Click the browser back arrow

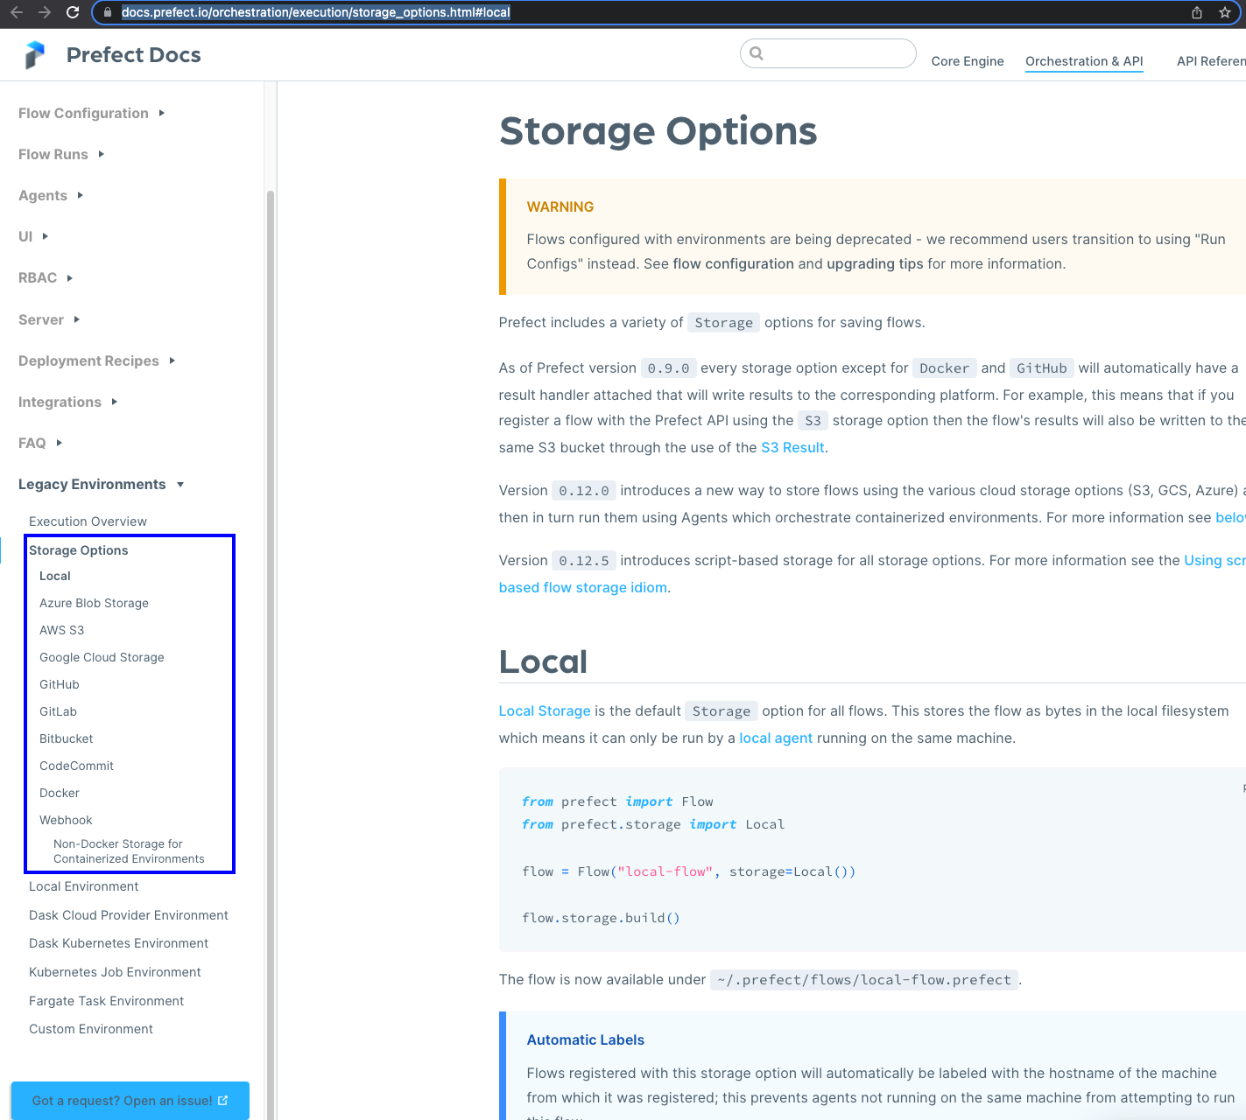(x=16, y=12)
